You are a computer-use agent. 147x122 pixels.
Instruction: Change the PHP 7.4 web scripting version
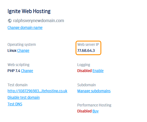pos(27,71)
